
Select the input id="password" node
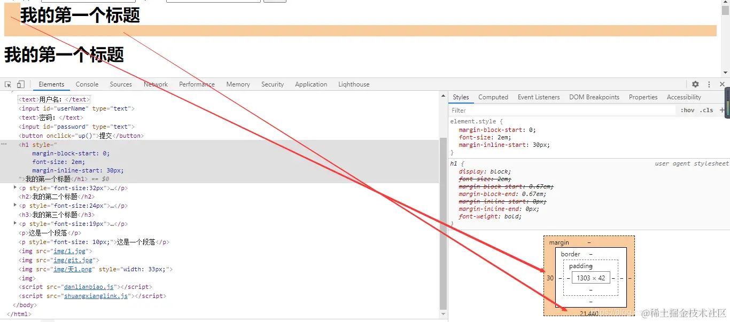[76, 127]
